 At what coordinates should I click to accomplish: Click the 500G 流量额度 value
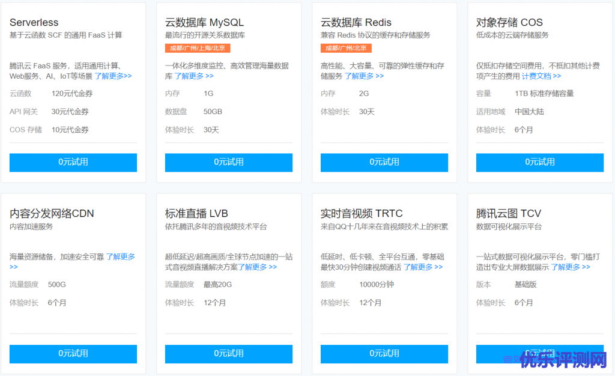click(57, 284)
